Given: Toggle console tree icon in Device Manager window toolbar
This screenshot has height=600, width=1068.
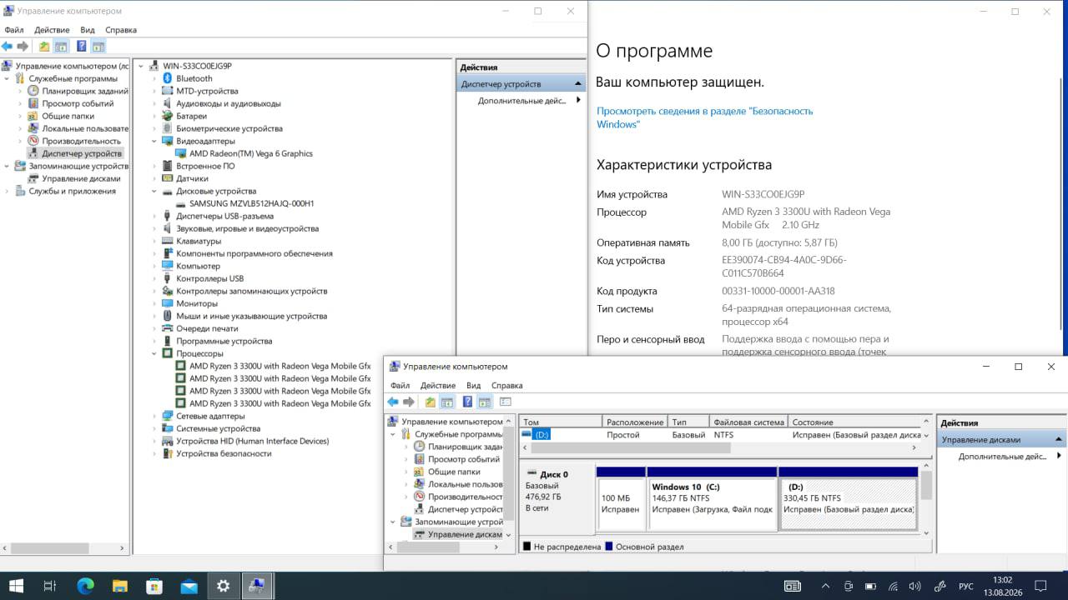Looking at the screenshot, I should (61, 47).
